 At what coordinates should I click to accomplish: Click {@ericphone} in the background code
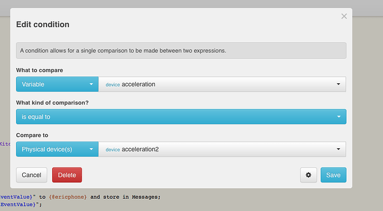coord(68,197)
